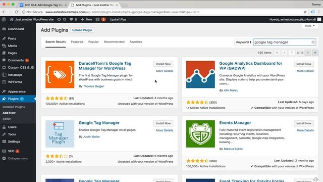Click the orange Tag Manager plugin thumbnail
The height and width of the screenshot is (182, 323).
click(x=60, y=74)
